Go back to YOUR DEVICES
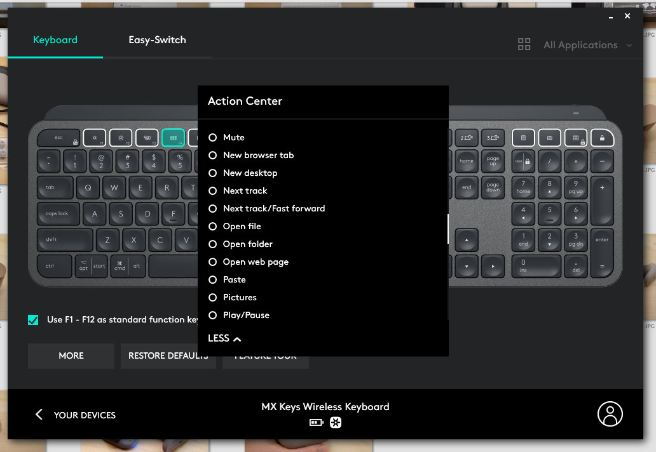The image size is (656, 452). tap(76, 415)
